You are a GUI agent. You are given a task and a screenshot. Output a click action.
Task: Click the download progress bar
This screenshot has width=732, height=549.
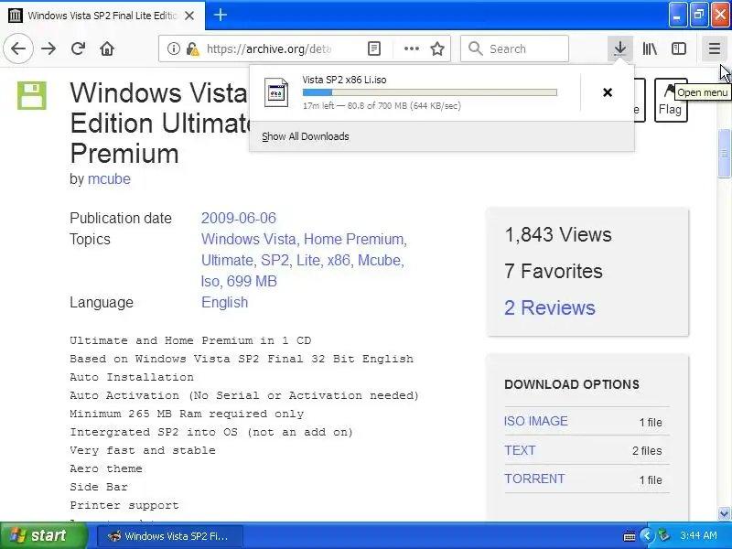429,92
